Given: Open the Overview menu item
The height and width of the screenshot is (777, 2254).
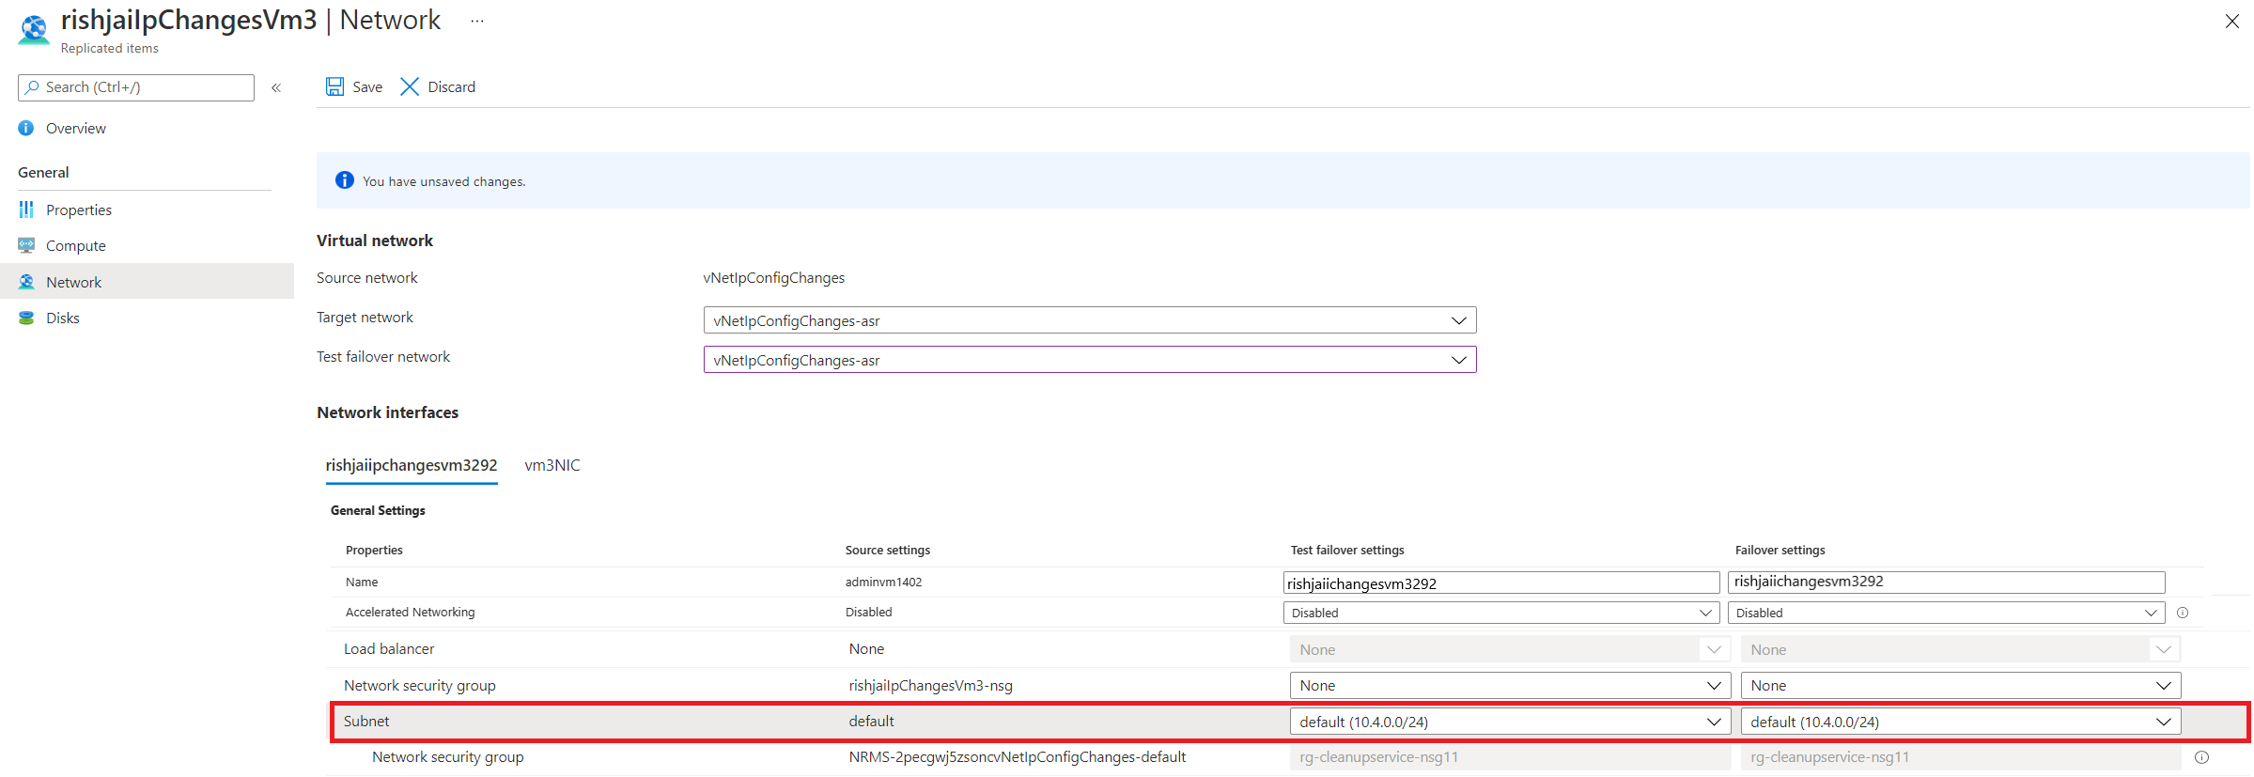Looking at the screenshot, I should [75, 128].
